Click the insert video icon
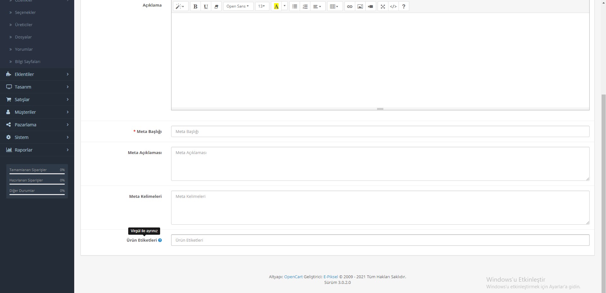This screenshot has width=606, height=293. [370, 6]
